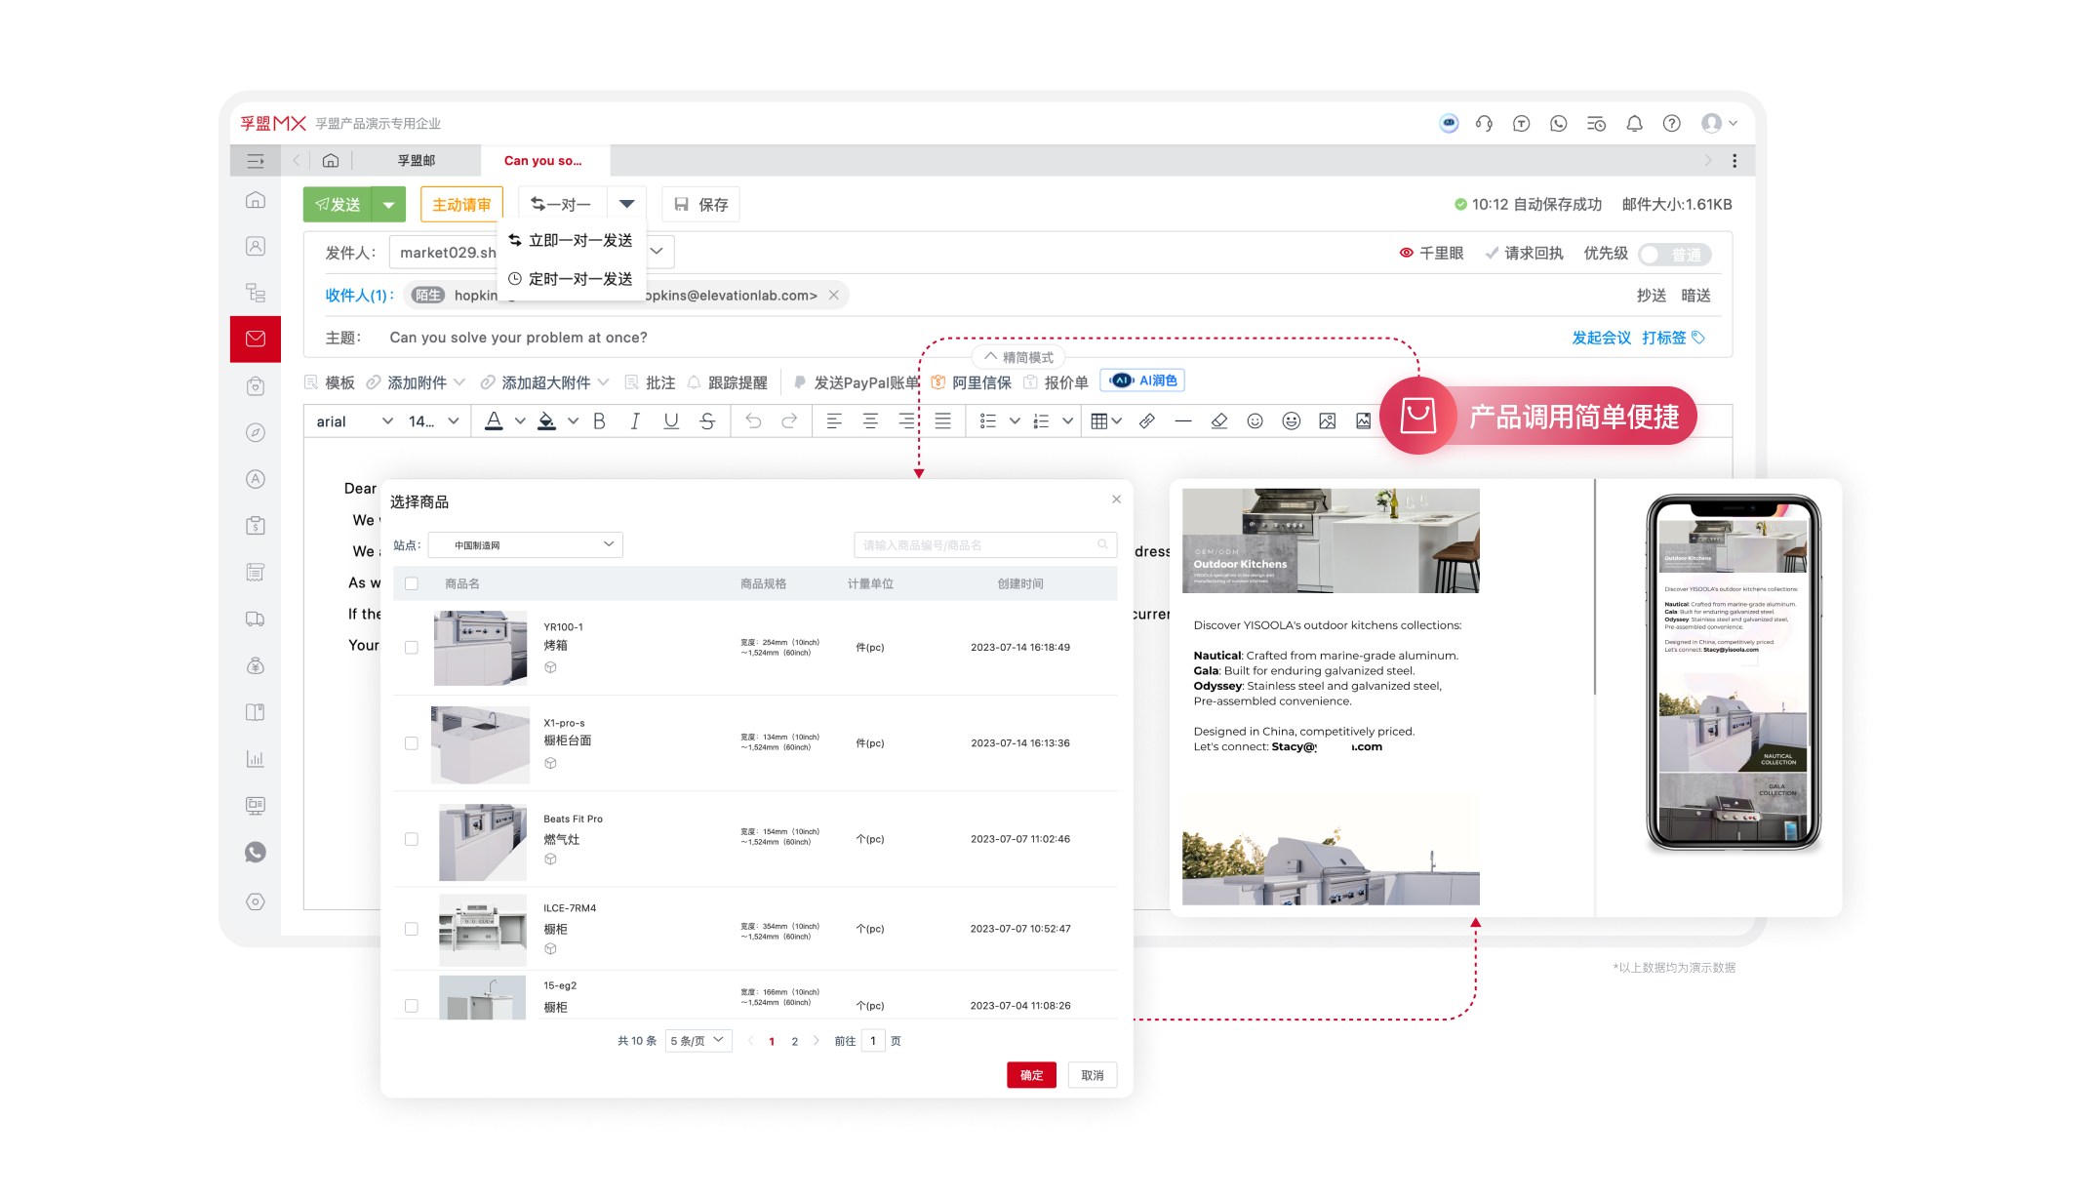2073x1200 pixels.
Task: Expand the arial font family dropdown
Action: click(353, 421)
